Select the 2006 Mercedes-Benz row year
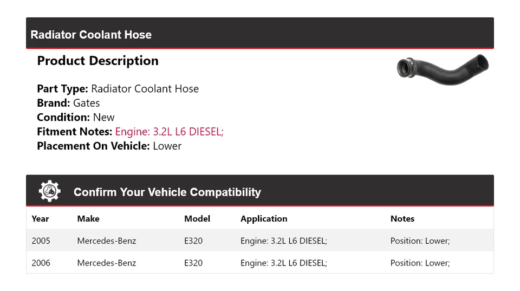Screen dimensions: 520x291 (41, 263)
